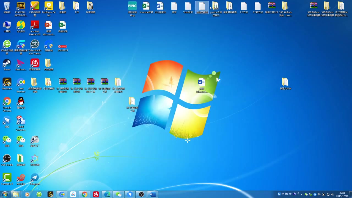Open the 自己搭建PN服务器软件 folder
Image resolution: width=352 pixels, height=198 pixels.
(341, 9)
